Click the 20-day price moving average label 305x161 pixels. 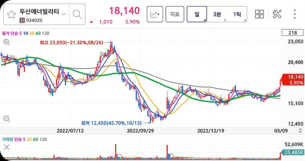coord(32,33)
